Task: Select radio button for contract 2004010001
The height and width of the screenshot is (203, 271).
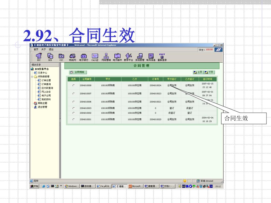Action: coord(74,119)
